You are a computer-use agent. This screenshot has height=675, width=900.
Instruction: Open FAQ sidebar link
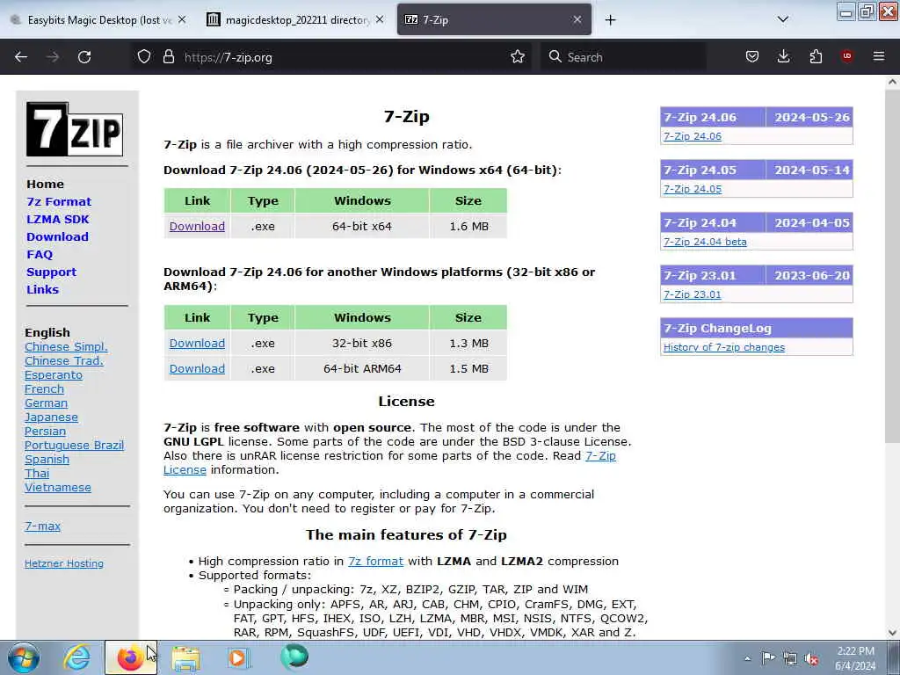(x=40, y=254)
